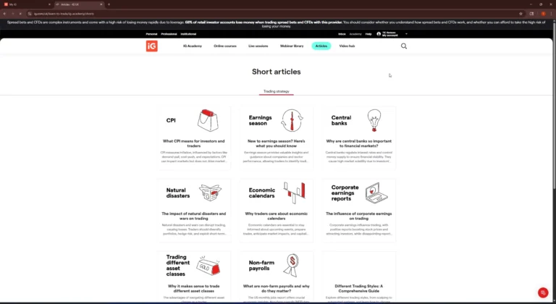Click the browser reload/stop icon
Screen dimensions: 556x304
click(20, 14)
